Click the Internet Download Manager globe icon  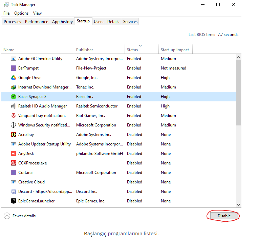(14, 87)
